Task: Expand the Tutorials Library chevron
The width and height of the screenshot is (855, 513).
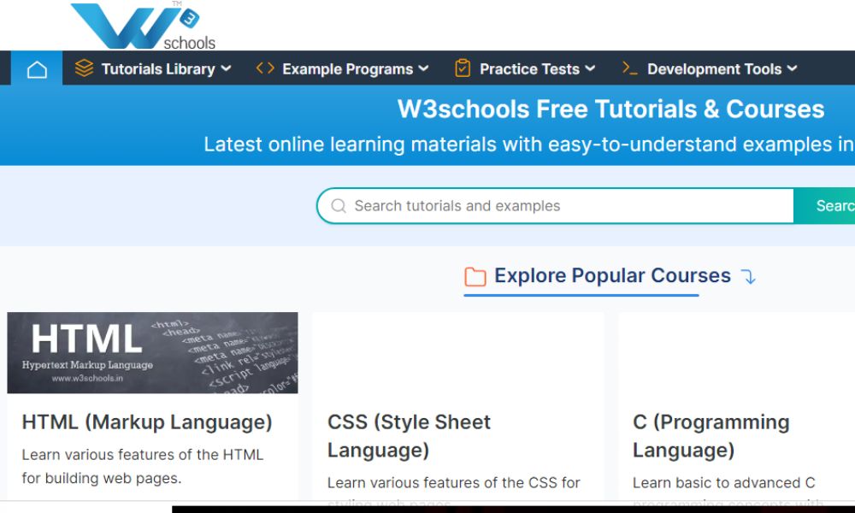Action: tap(226, 68)
